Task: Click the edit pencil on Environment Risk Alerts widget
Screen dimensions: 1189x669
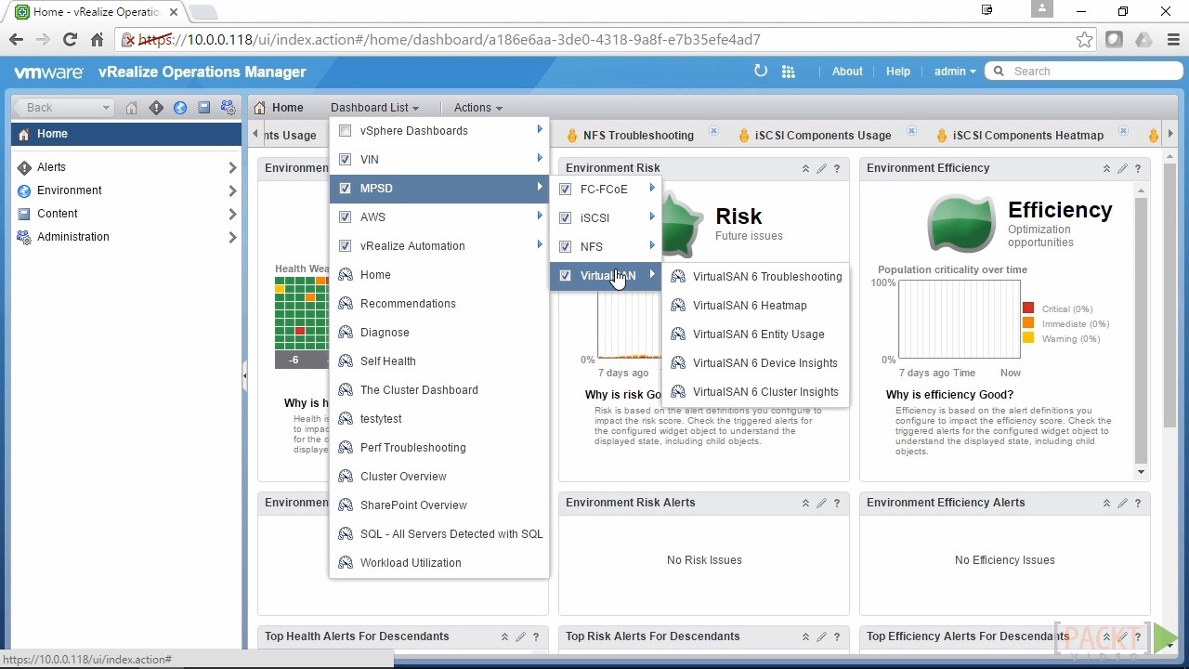Action: pos(821,503)
